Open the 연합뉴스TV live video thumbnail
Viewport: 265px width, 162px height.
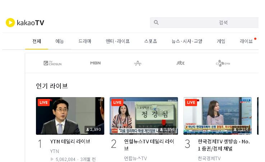point(144,116)
